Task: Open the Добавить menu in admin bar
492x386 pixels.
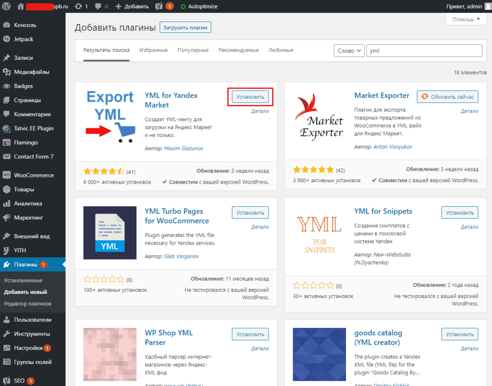Action: click(132, 6)
